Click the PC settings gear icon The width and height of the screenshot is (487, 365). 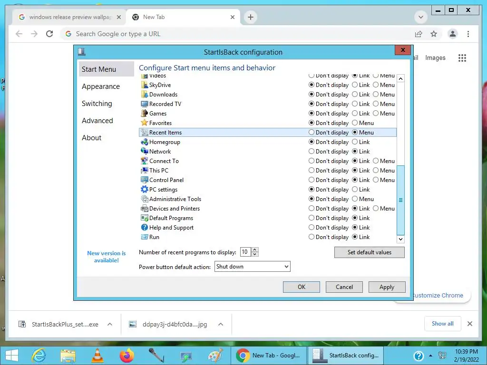click(x=145, y=189)
